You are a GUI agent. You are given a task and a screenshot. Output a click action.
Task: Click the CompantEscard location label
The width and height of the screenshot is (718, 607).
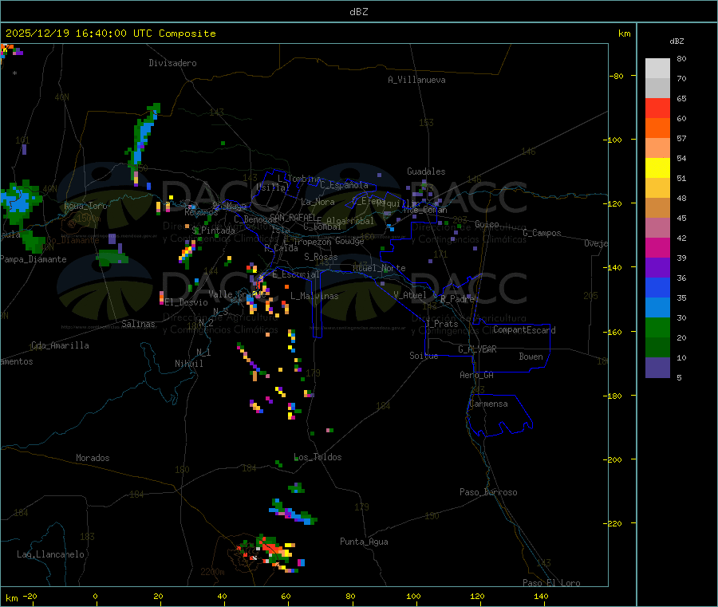[x=524, y=329]
